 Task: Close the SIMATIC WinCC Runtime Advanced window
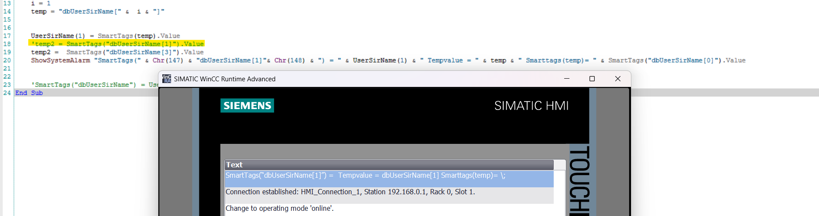pos(617,79)
